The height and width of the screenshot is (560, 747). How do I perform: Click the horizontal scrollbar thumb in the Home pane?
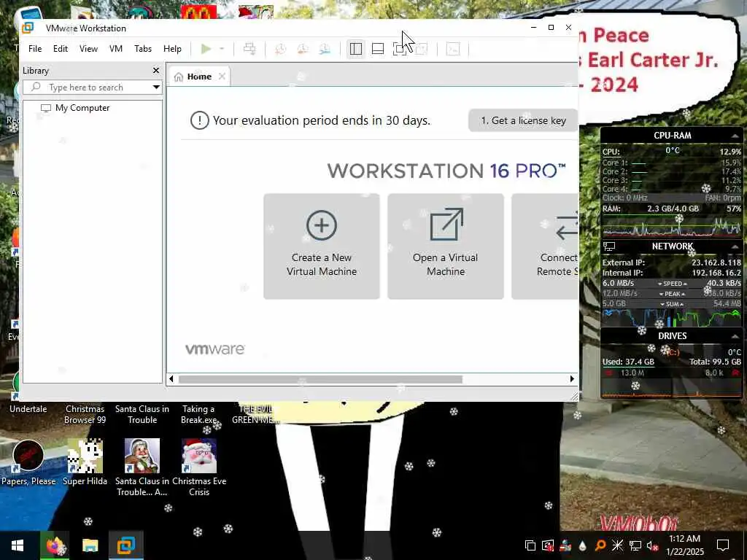pos(320,379)
